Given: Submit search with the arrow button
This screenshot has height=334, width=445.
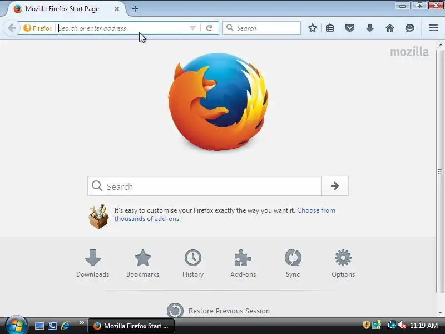Looking at the screenshot, I should coord(335,186).
